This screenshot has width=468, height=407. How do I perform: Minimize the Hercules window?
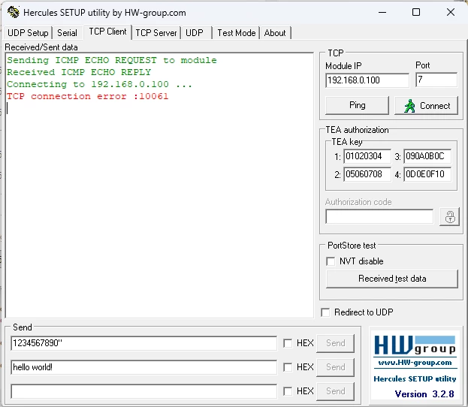pos(382,13)
